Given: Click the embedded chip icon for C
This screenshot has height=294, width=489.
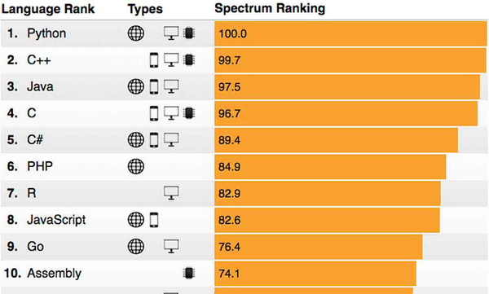Looking at the screenshot, I should pos(189,113).
